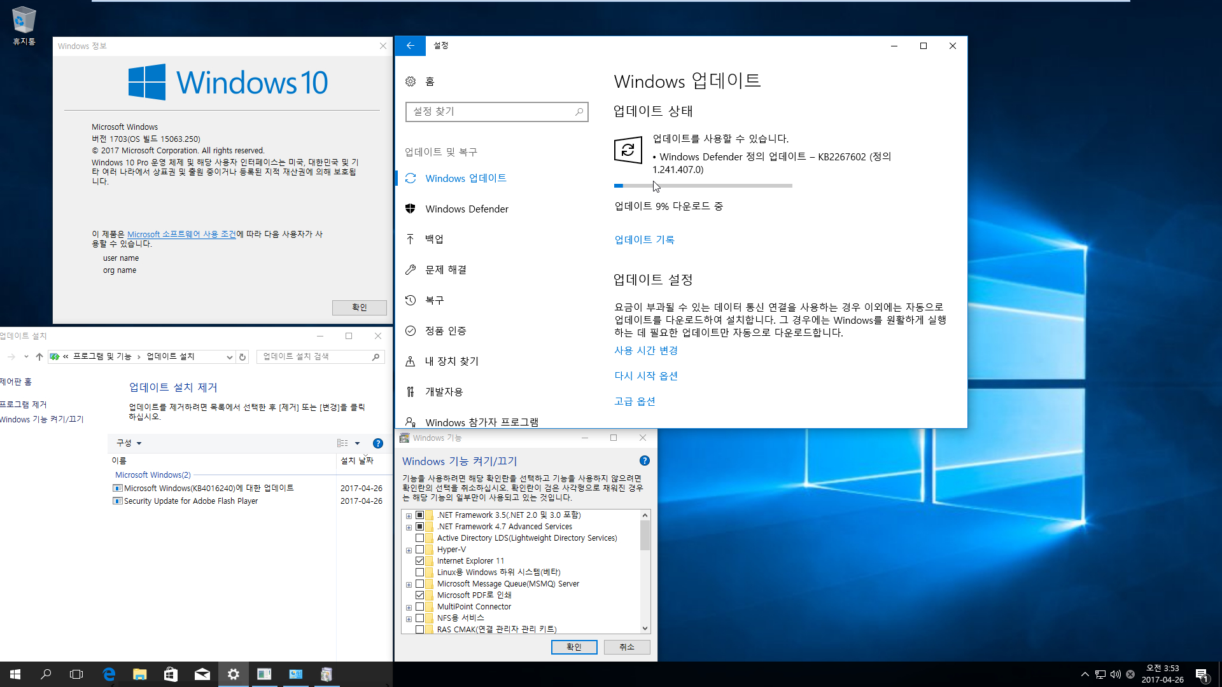Launch Microsoft Edge from taskbar
1222x687 pixels.
[109, 674]
